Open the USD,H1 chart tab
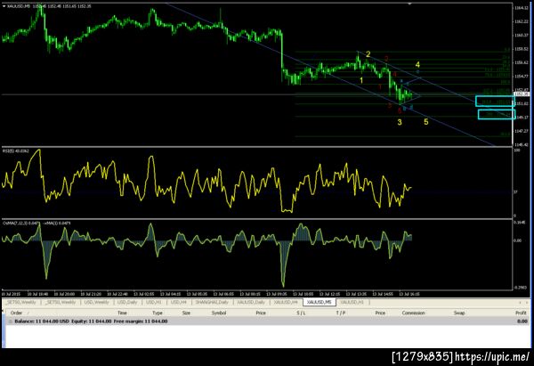Viewport: 534px width, 366px height. click(154, 302)
